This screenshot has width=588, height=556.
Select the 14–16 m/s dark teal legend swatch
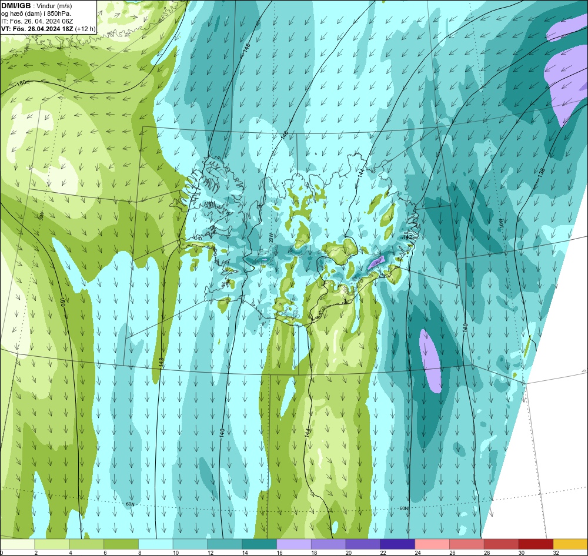coord(259,544)
